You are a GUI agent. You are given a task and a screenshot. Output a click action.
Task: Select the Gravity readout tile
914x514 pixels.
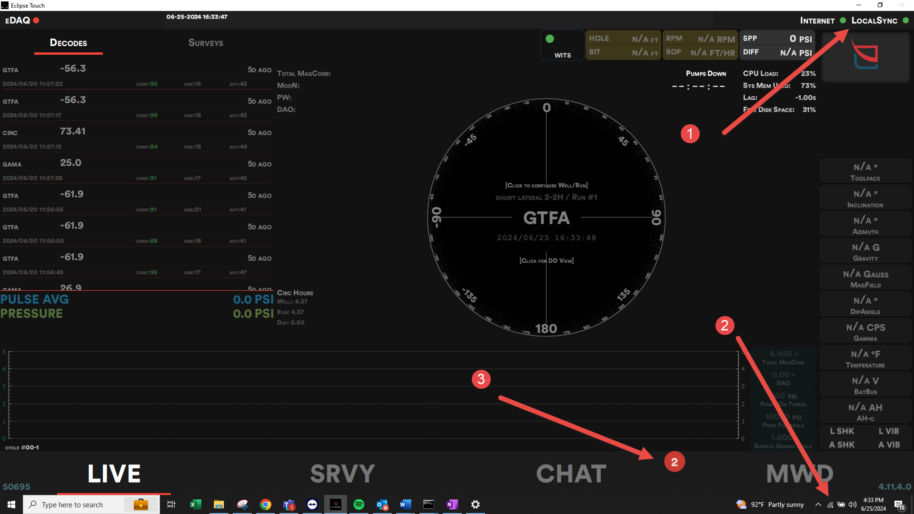click(x=865, y=252)
